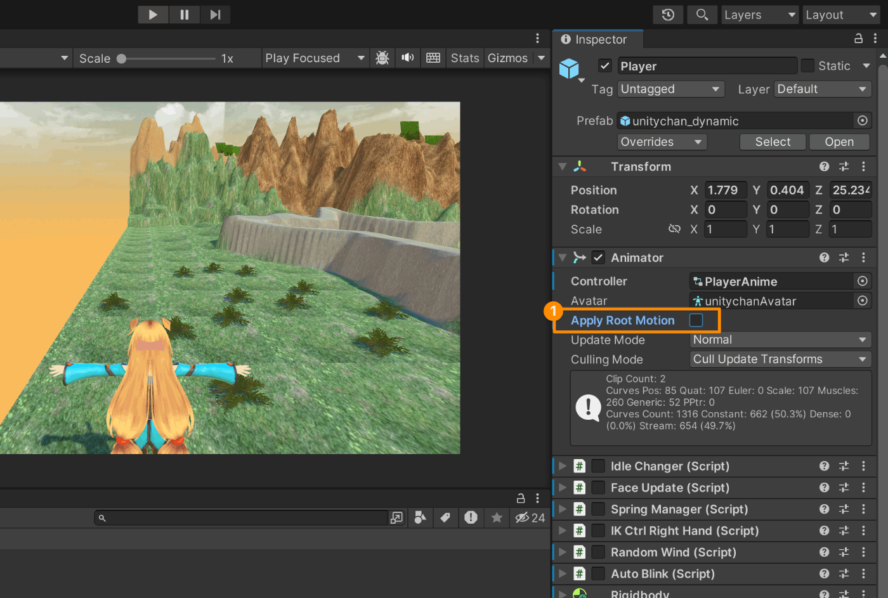This screenshot has width=888, height=598.
Task: Toggle the Scale constrain proportions link icon
Action: [x=674, y=229]
